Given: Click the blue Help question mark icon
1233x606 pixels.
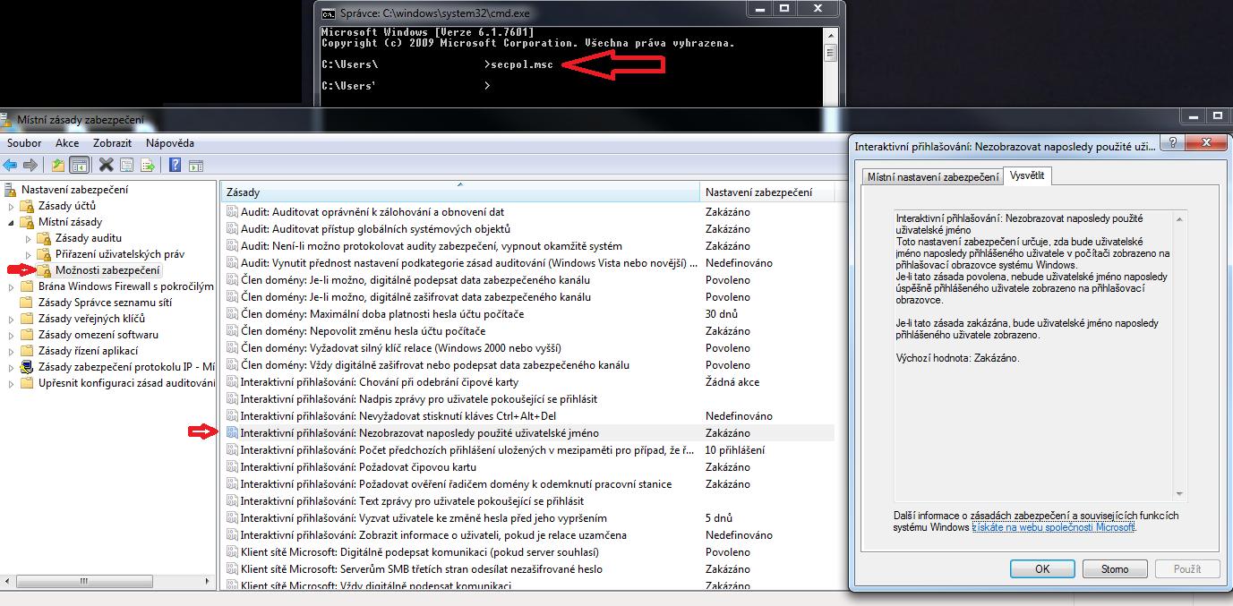Looking at the screenshot, I should click(175, 165).
